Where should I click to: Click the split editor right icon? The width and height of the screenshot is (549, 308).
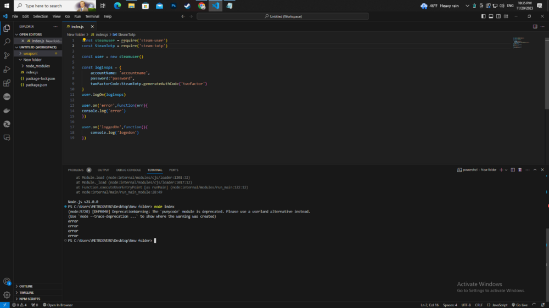[x=535, y=26]
